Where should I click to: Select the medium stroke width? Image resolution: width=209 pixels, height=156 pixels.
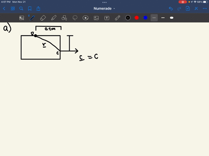pos(163,18)
